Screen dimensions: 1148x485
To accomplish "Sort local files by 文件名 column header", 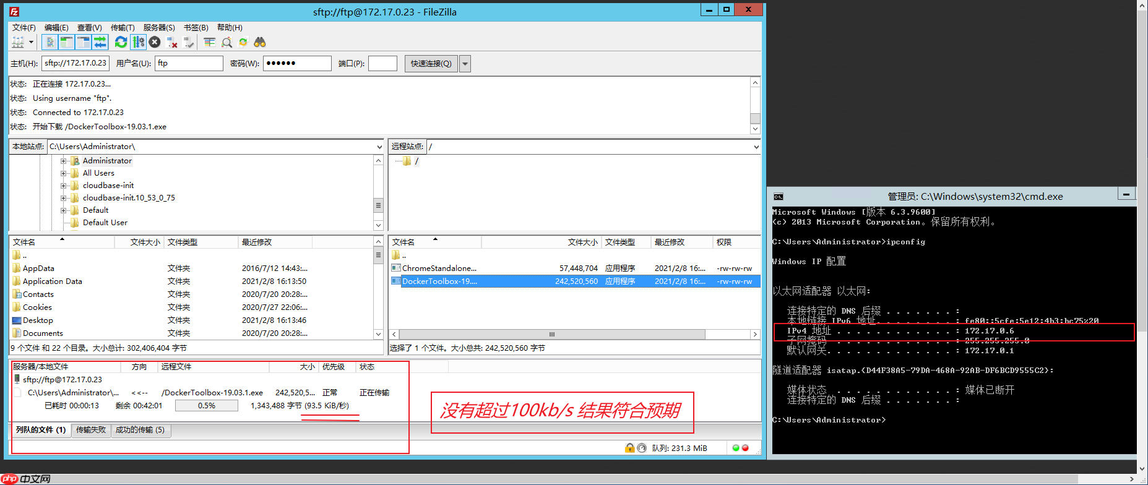I will click(62, 242).
